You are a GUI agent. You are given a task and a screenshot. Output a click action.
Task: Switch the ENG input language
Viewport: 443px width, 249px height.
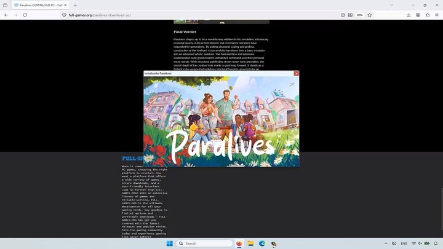pyautogui.click(x=404, y=243)
